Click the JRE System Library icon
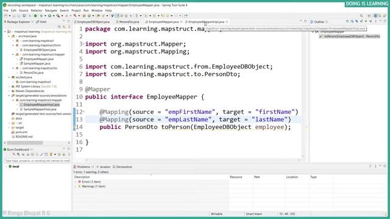The width and height of the screenshot is (390, 219). click(13, 86)
